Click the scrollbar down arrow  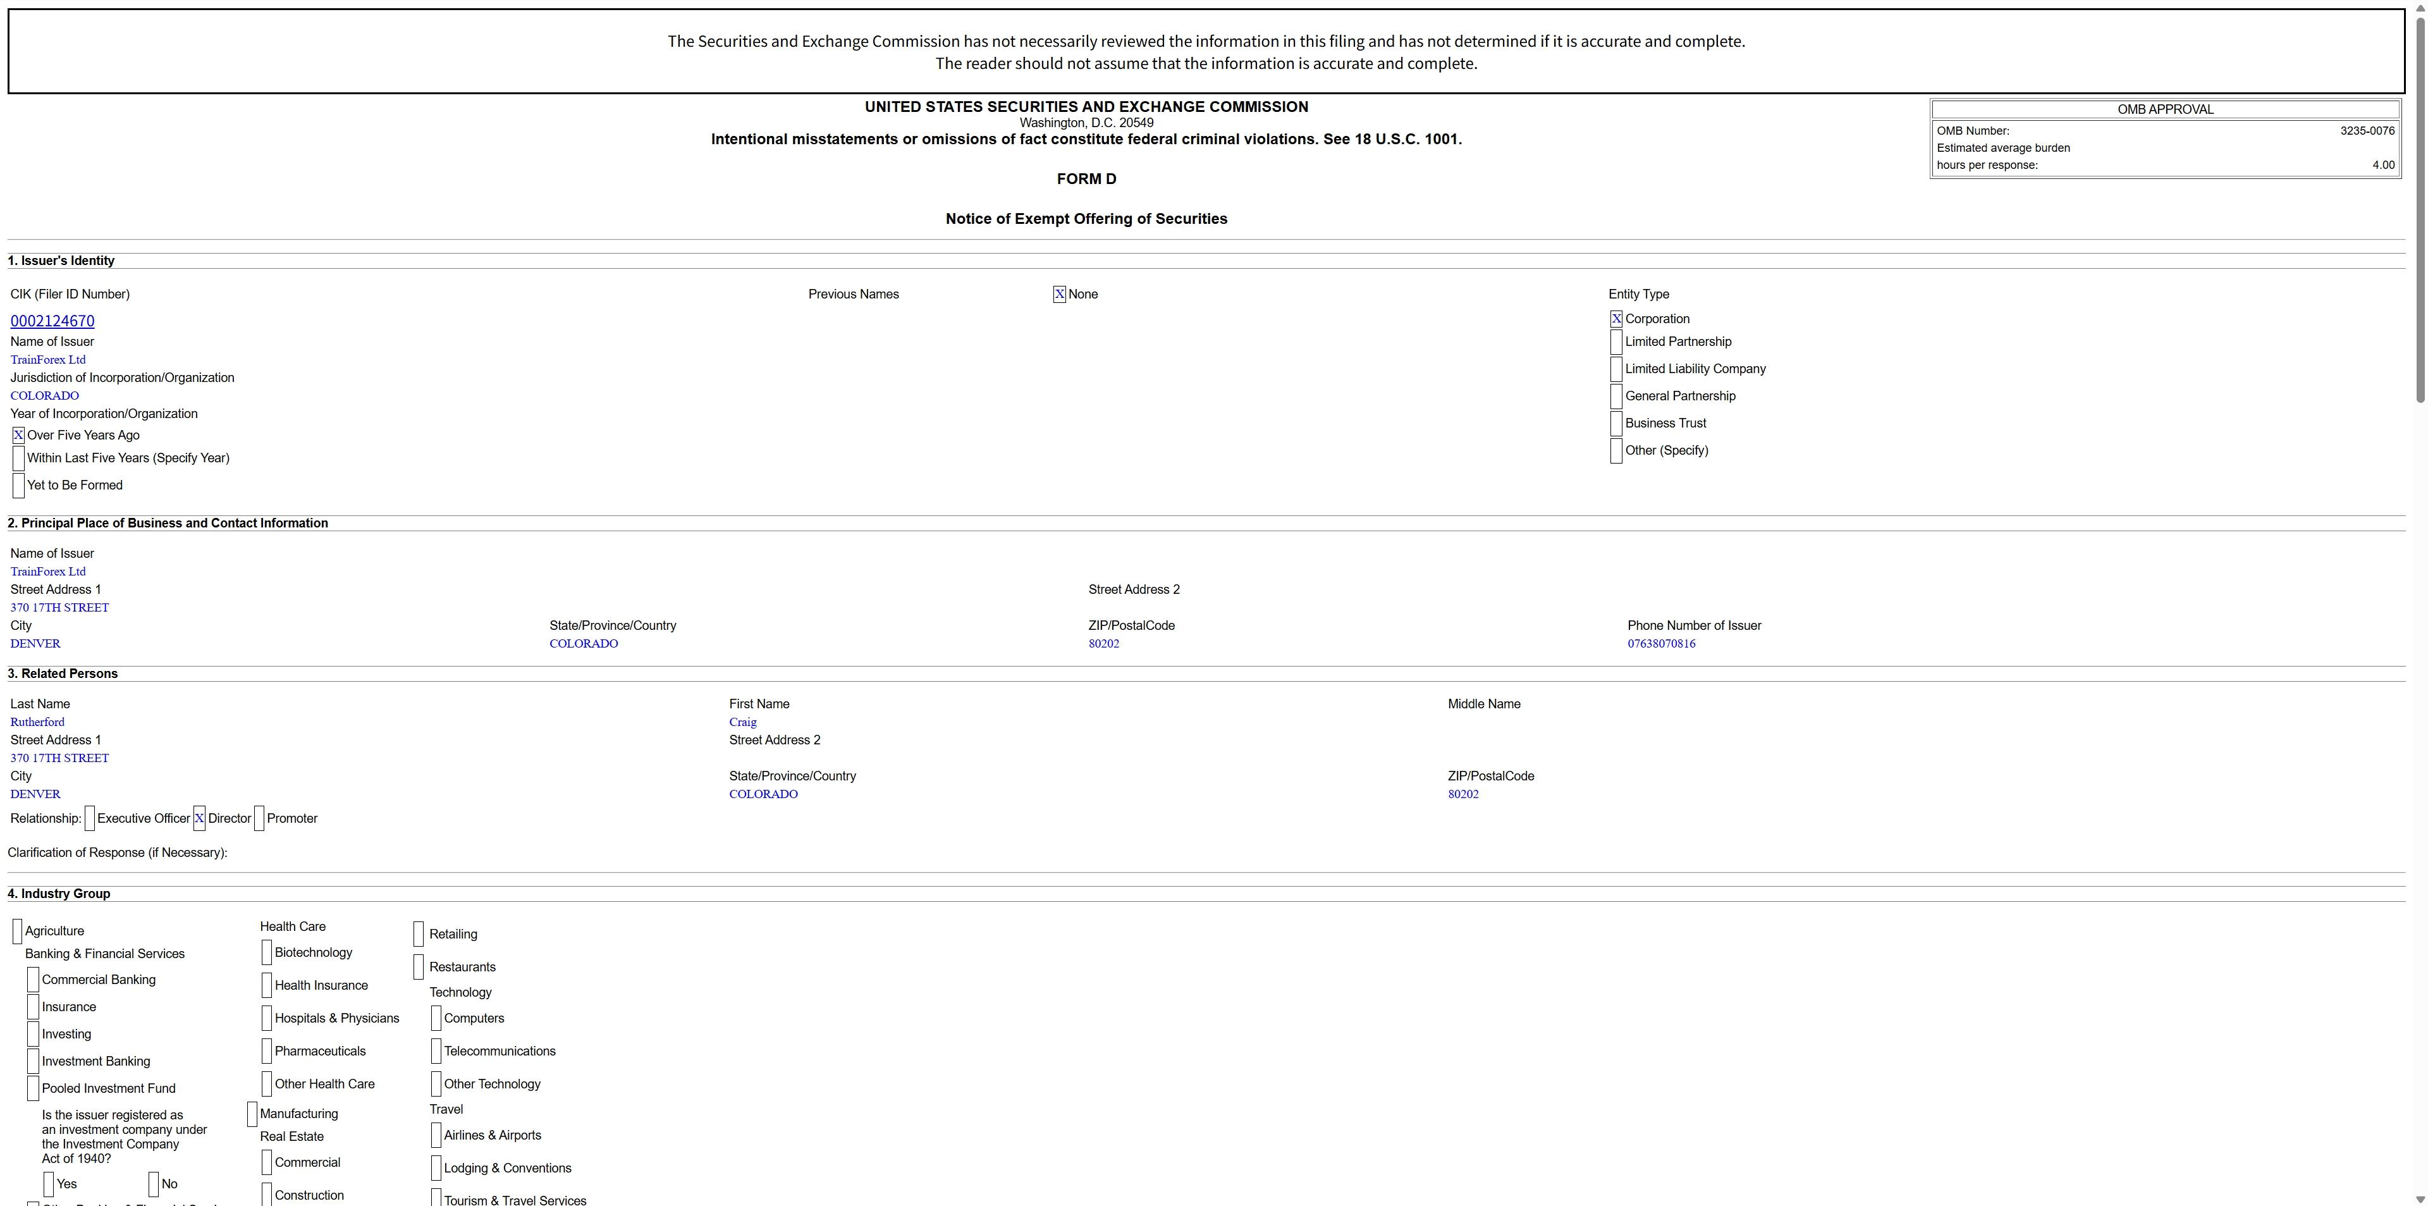tap(2420, 1200)
